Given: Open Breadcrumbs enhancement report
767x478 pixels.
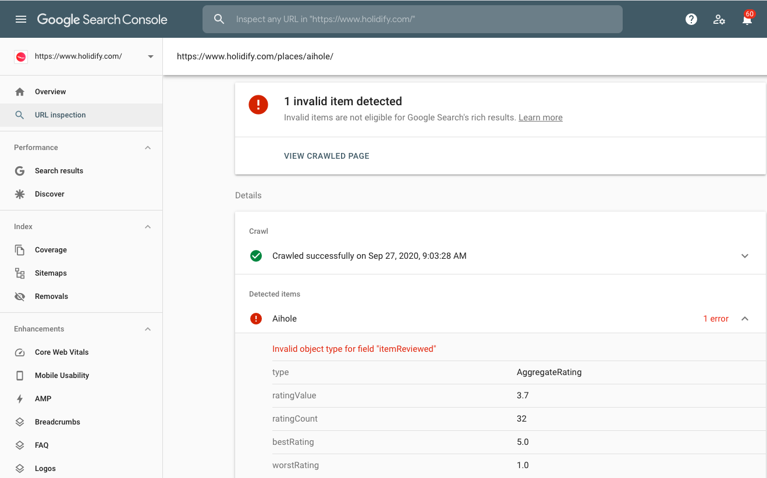Looking at the screenshot, I should pos(81,422).
